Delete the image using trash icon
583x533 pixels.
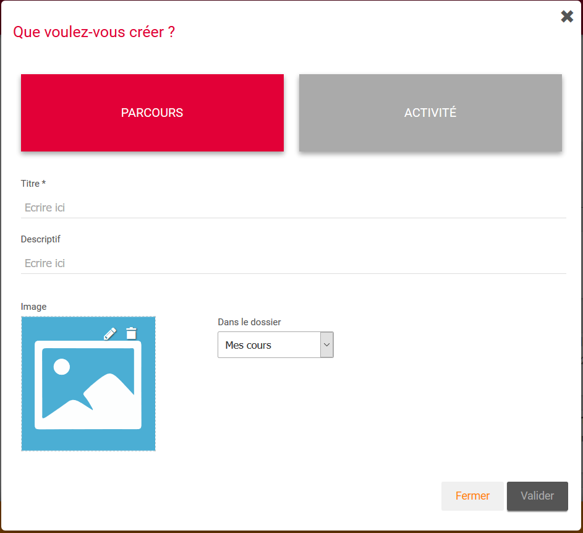pos(131,333)
